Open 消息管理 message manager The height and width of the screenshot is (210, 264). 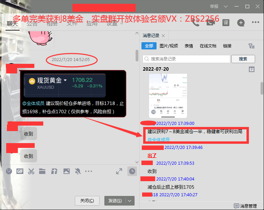(245, 206)
